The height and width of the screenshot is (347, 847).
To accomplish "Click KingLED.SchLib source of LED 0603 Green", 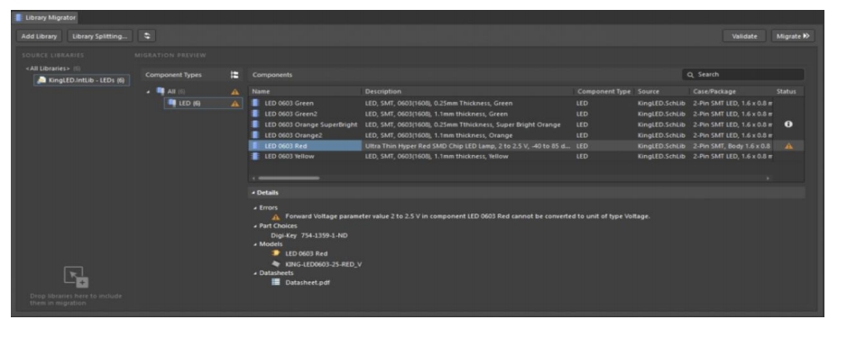I will (661, 103).
